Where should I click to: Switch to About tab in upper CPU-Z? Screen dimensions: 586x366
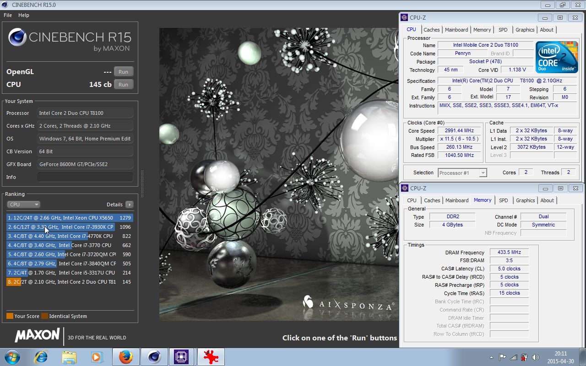pyautogui.click(x=547, y=30)
